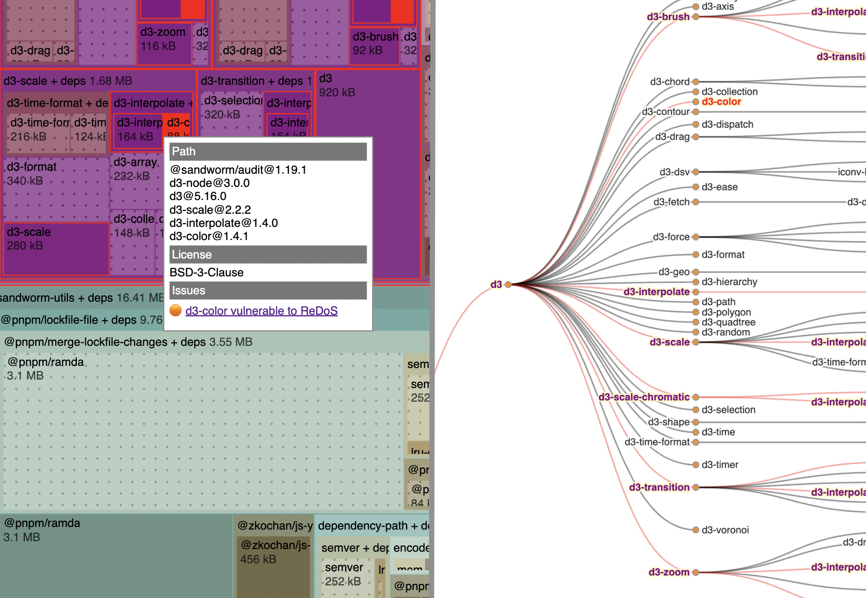Click the d3-color@1.4.1 line in the Path tooltip
This screenshot has height=598, width=866.
tap(209, 236)
